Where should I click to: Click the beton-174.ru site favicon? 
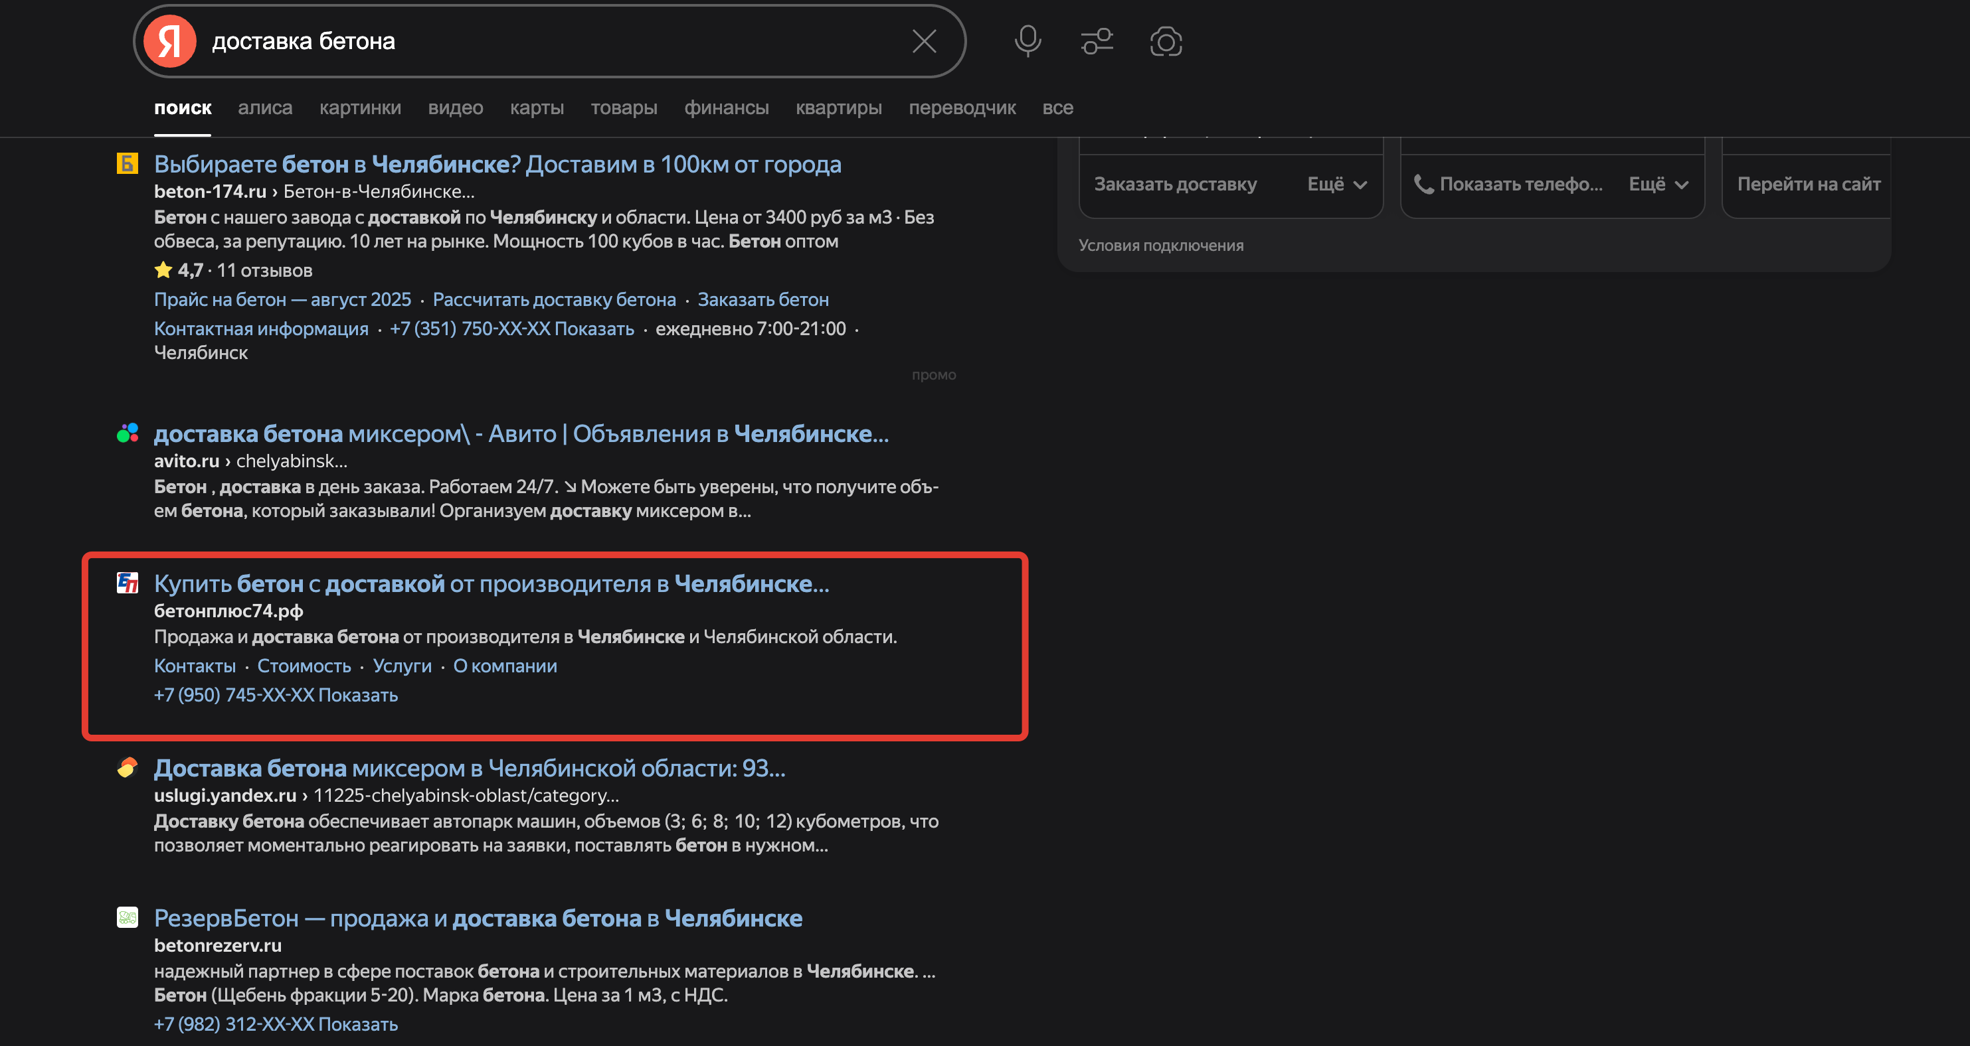coord(127,163)
